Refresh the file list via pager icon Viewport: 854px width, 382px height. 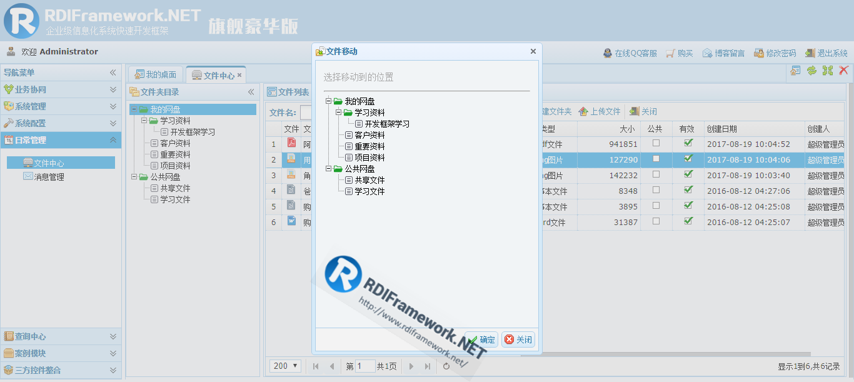coord(446,366)
